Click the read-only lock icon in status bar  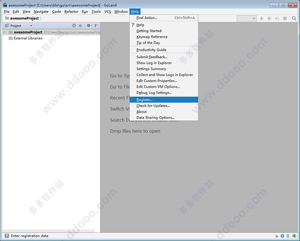click(x=276, y=236)
